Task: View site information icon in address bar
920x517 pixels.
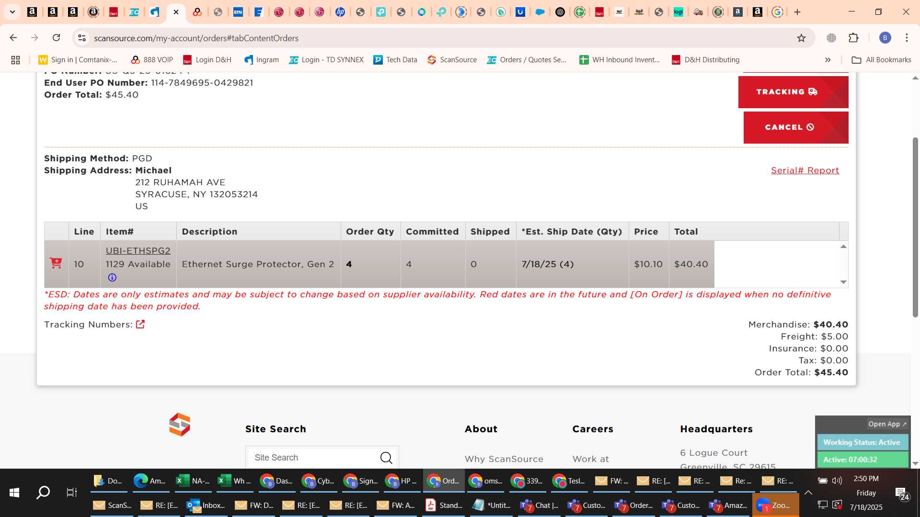Action: (82, 38)
